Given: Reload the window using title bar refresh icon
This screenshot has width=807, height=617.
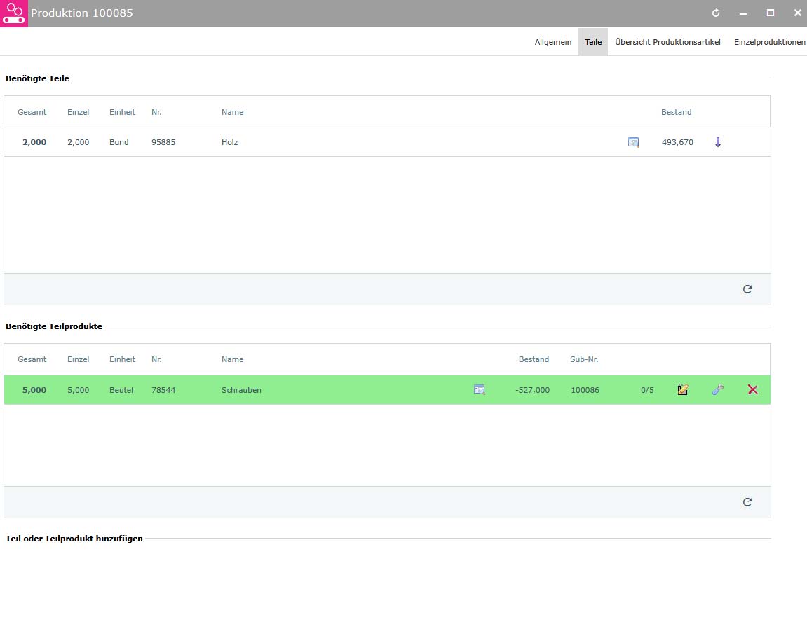Looking at the screenshot, I should 715,13.
